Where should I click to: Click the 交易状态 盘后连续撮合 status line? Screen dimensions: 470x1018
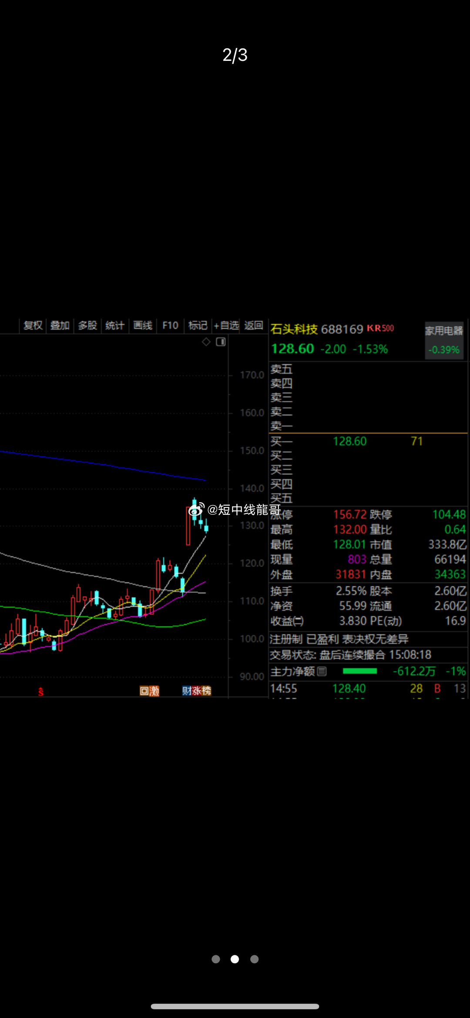pos(350,655)
